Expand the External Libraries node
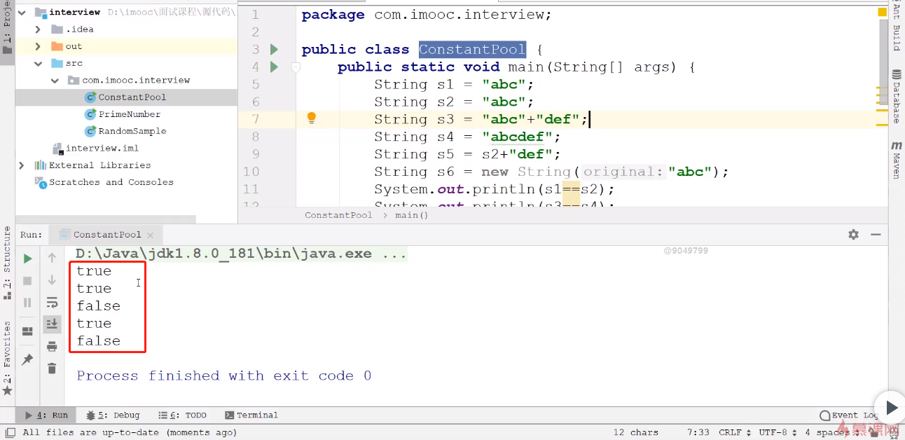This screenshot has width=905, height=440. coord(22,165)
